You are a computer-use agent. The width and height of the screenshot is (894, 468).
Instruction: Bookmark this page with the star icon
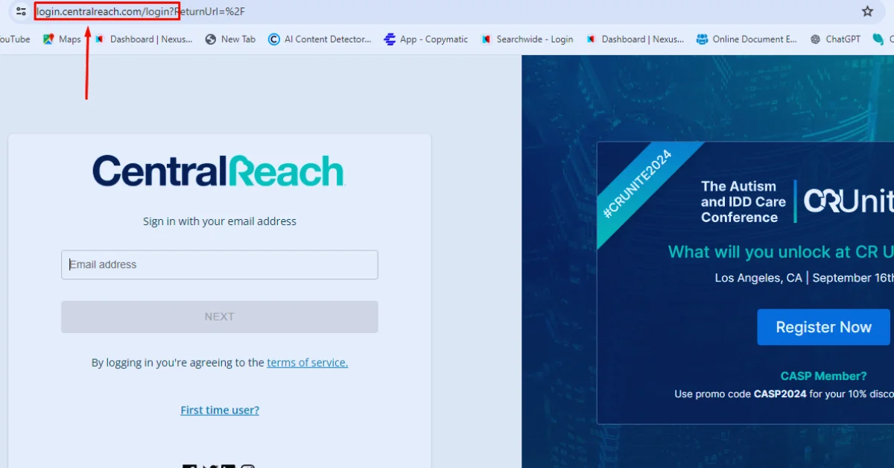[x=867, y=11]
